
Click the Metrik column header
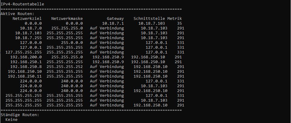[175, 19]
